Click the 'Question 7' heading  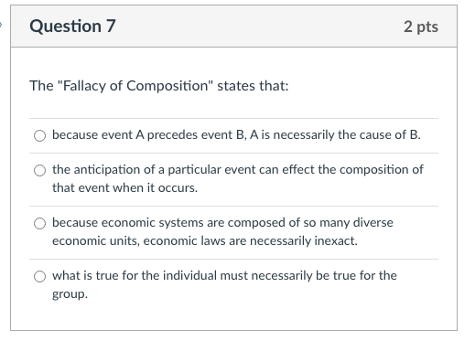[72, 26]
